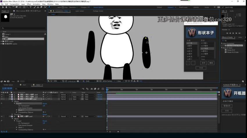
Task: Step to next frame in Preview panel
Action: pyautogui.click(x=237, y=33)
